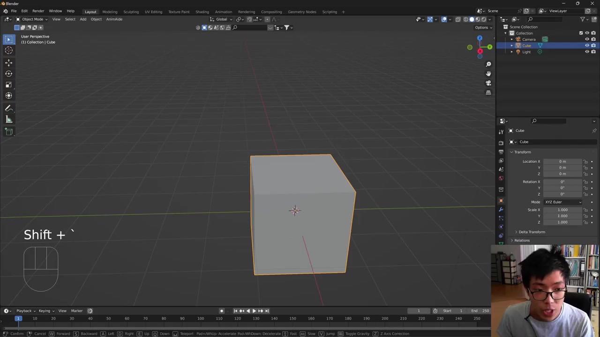This screenshot has height=337, width=600.
Task: Click the timeline Play button
Action: point(254,311)
